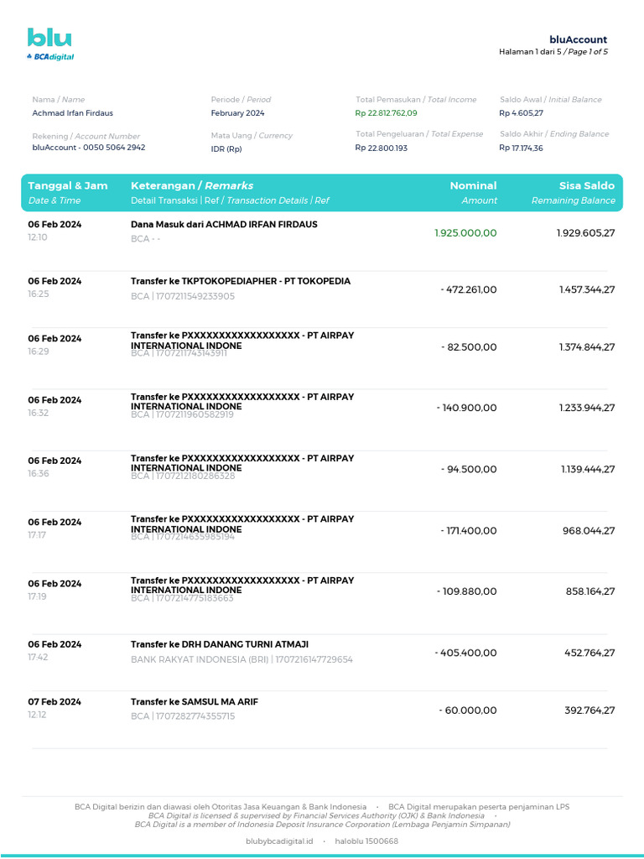Select remaining balance 1.233.944,27
The height and width of the screenshot is (859, 644).
(587, 409)
